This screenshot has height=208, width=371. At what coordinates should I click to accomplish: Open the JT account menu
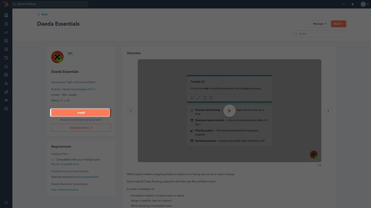pyautogui.click(x=364, y=4)
